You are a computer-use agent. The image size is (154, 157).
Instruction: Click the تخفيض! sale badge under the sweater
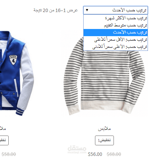tap(104, 140)
